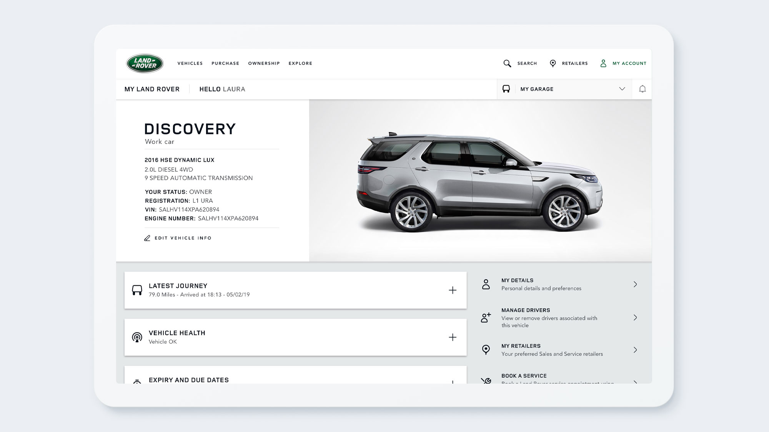Click the Latest Journey car icon

[137, 290]
